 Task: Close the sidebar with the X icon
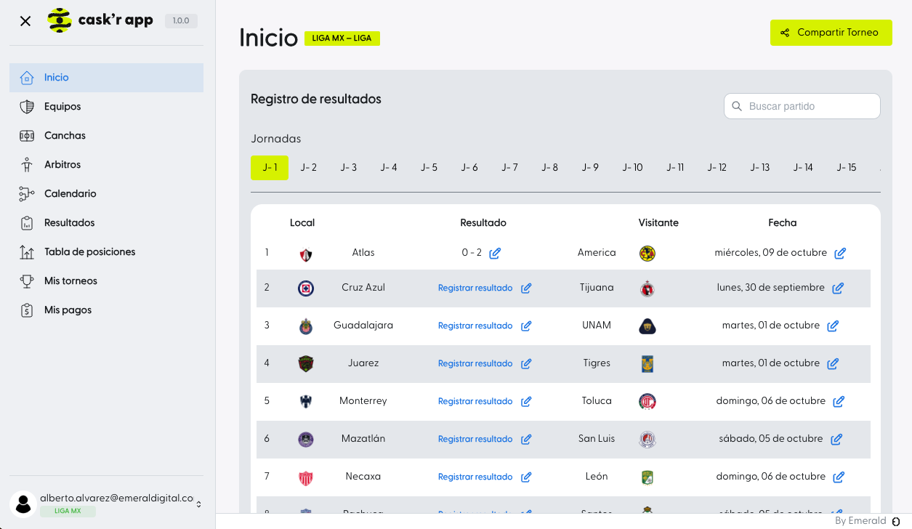click(25, 21)
